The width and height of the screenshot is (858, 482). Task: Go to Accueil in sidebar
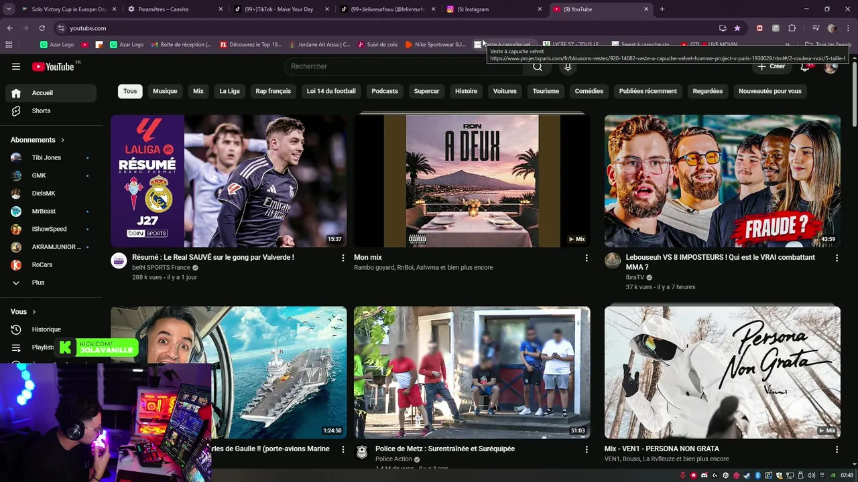(51, 93)
